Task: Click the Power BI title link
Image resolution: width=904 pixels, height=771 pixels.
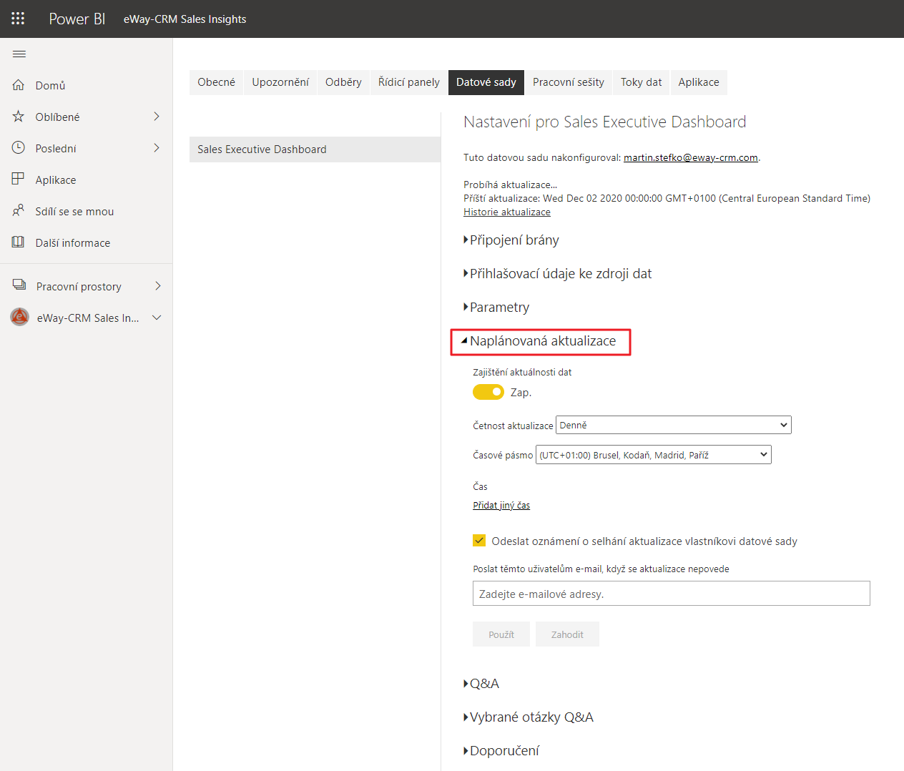Action: pyautogui.click(x=77, y=19)
